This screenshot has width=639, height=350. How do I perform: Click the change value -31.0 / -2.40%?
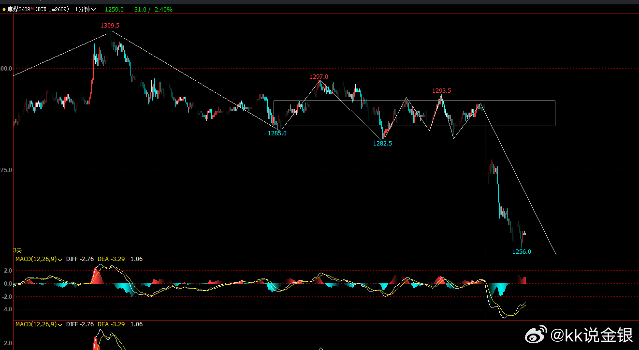point(152,9)
